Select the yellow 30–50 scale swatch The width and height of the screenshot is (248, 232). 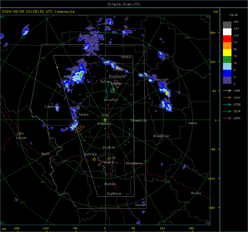pyautogui.click(x=227, y=53)
